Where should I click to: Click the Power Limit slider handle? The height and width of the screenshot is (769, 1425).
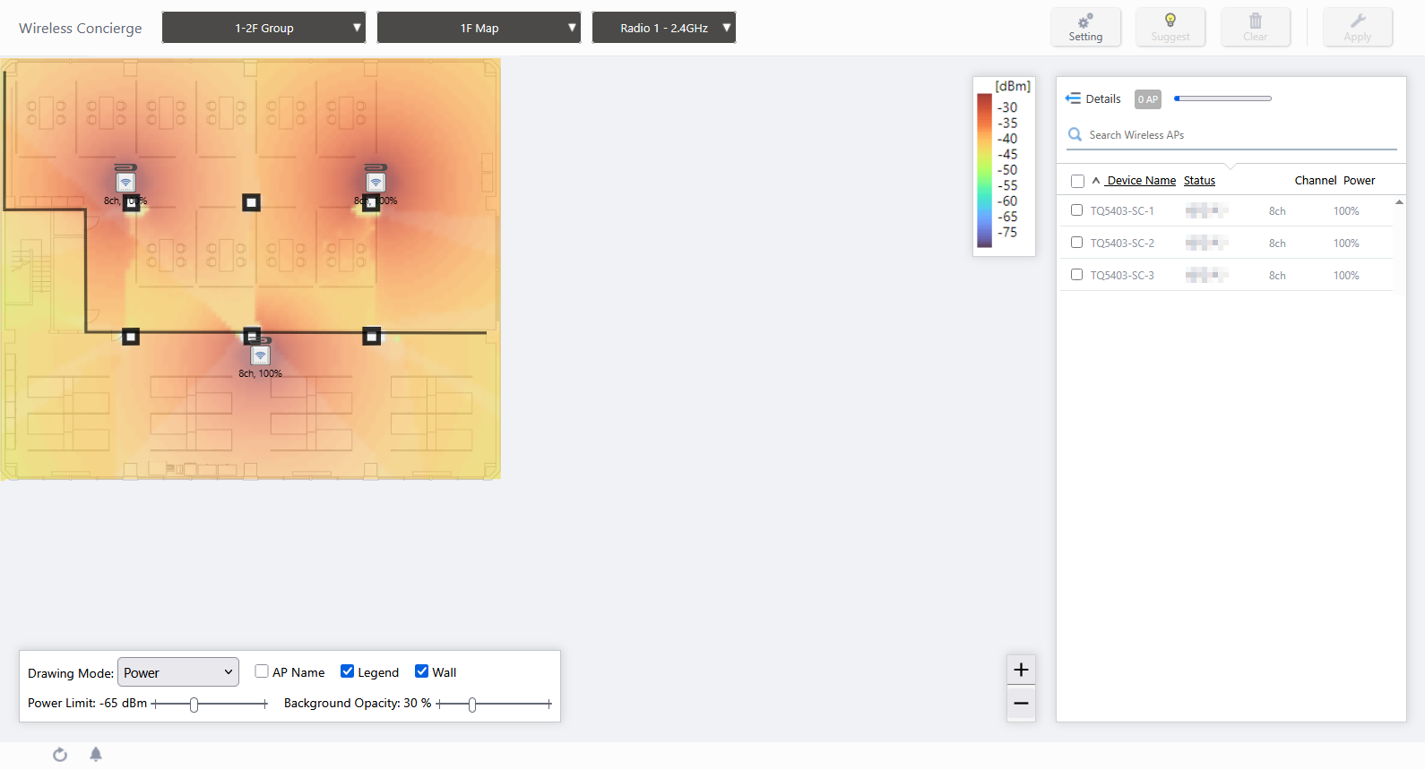coord(194,705)
